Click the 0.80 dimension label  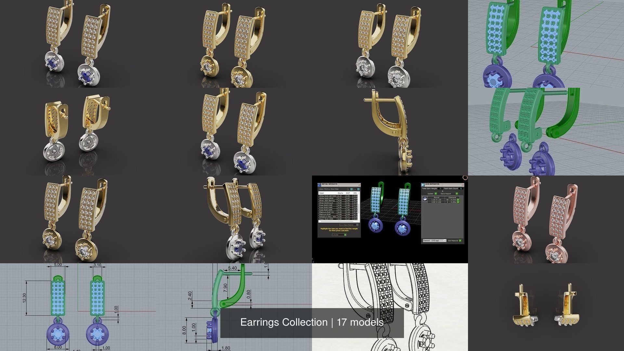click(249, 294)
